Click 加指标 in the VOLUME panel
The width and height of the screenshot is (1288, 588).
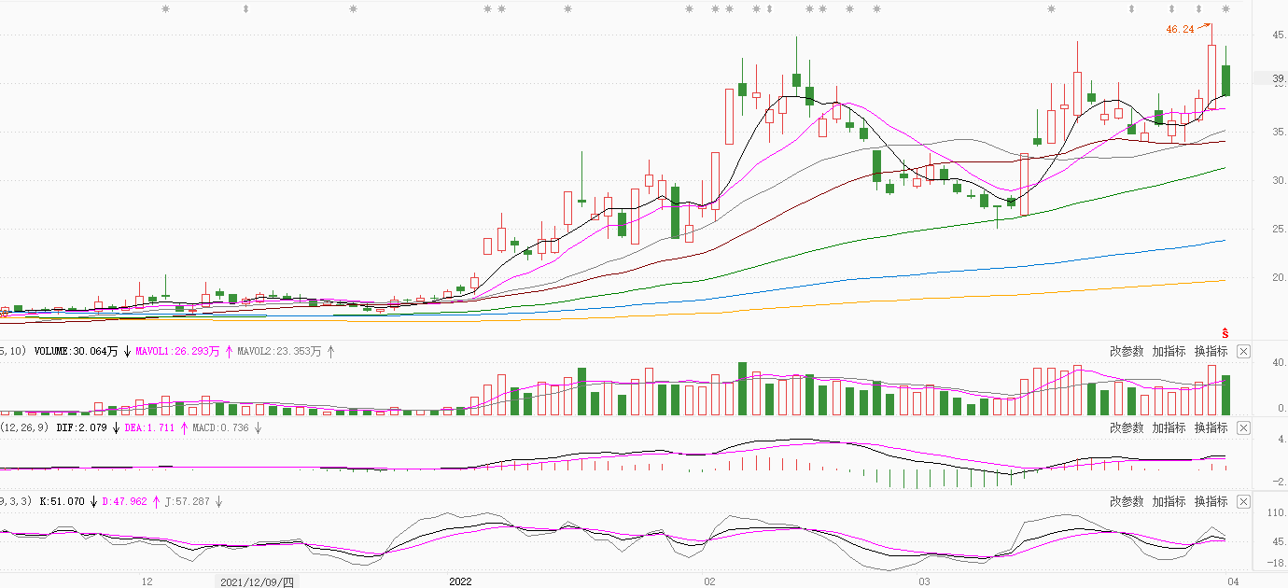click(x=1169, y=352)
